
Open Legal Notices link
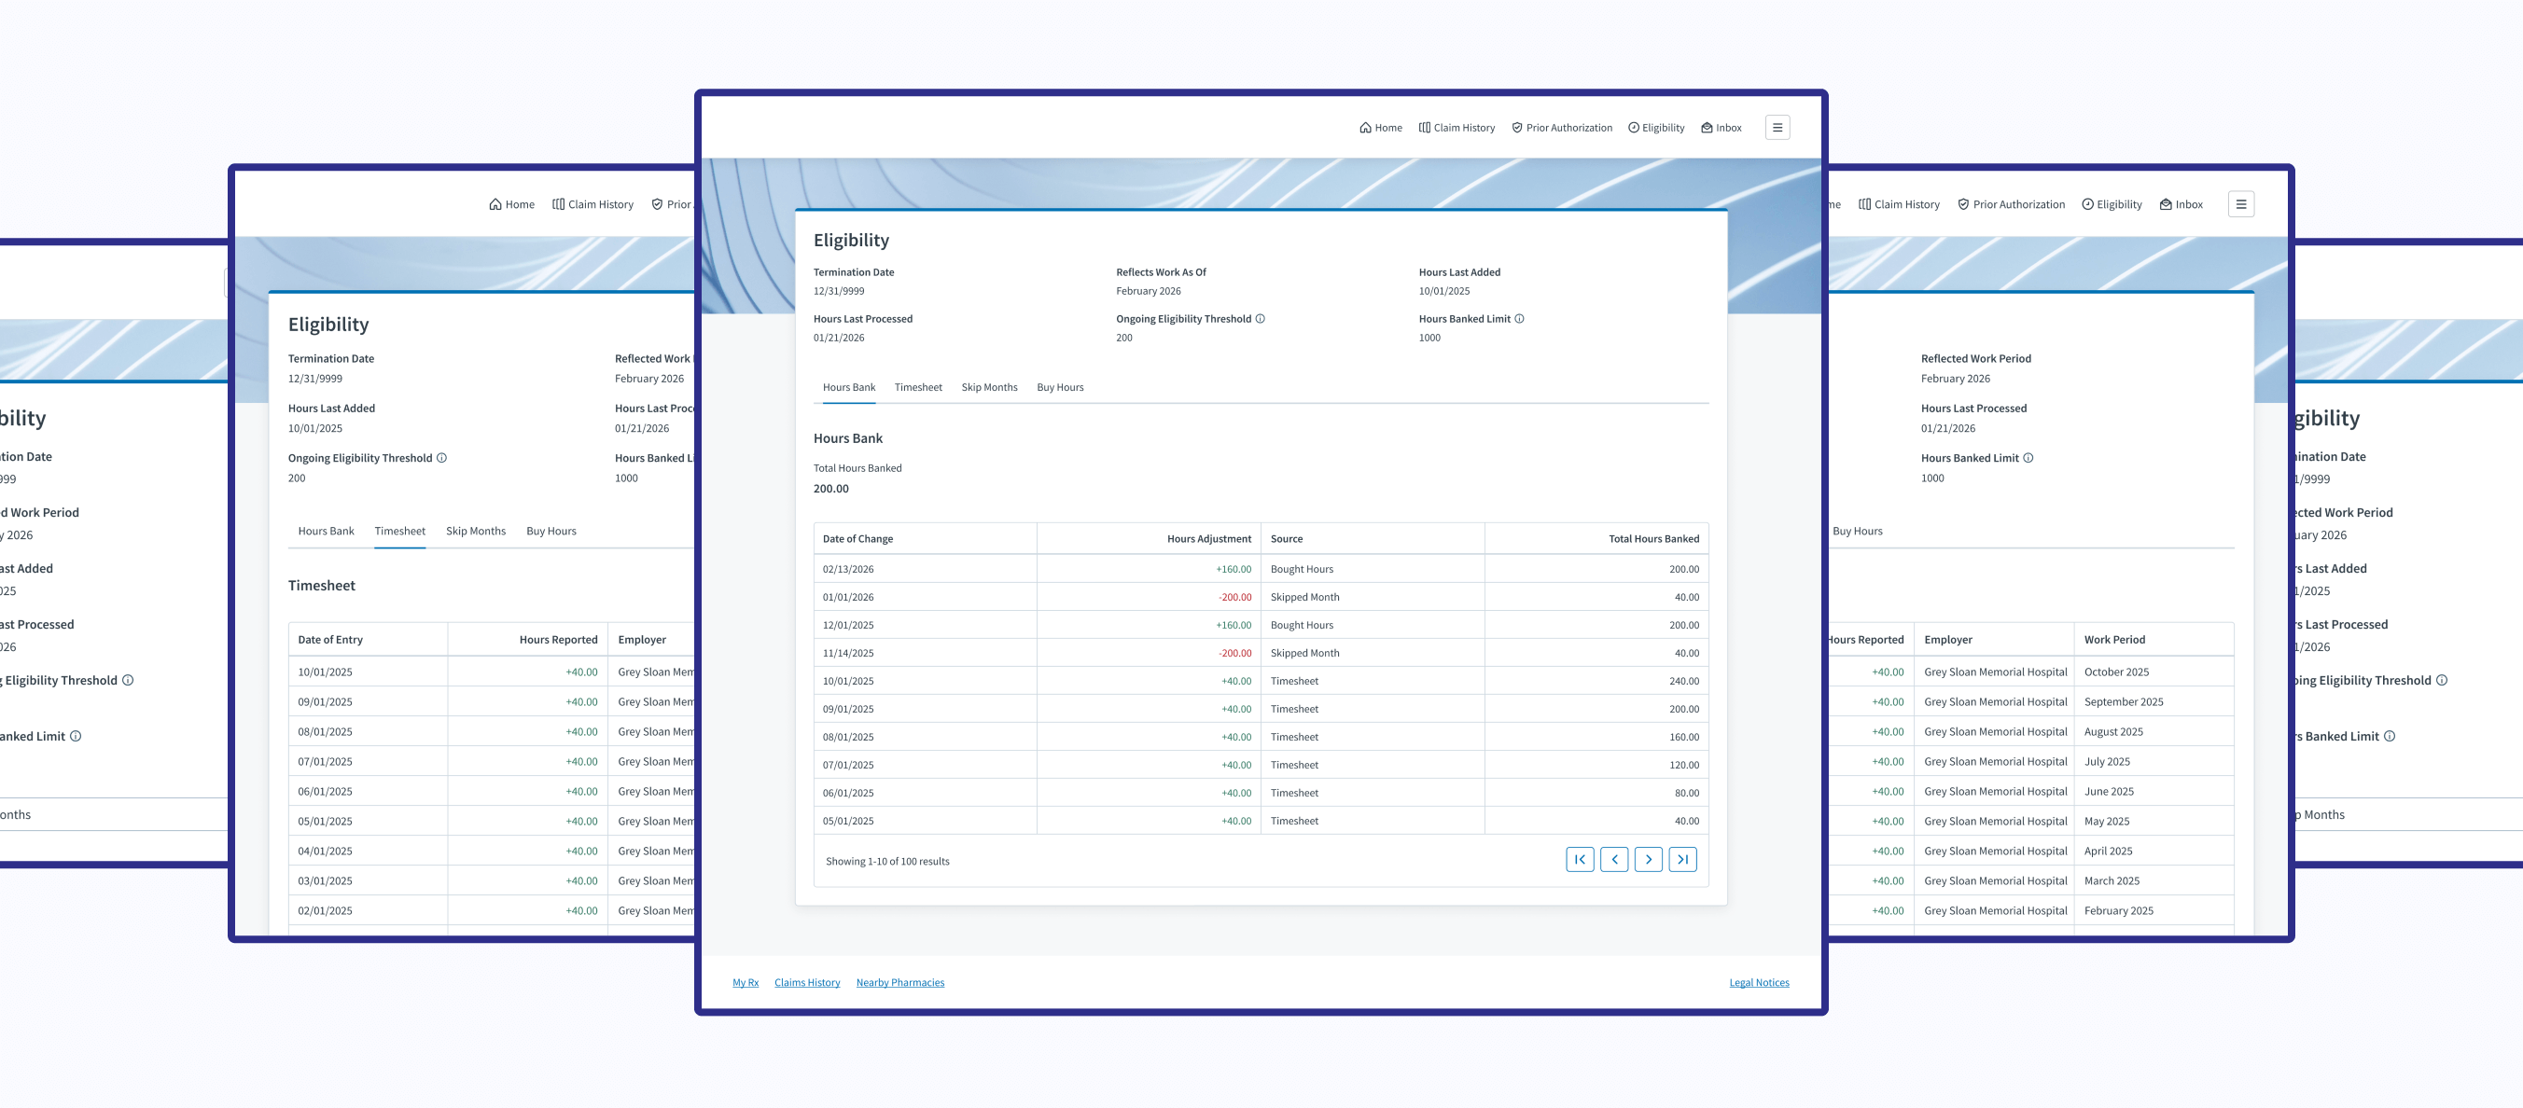1758,983
